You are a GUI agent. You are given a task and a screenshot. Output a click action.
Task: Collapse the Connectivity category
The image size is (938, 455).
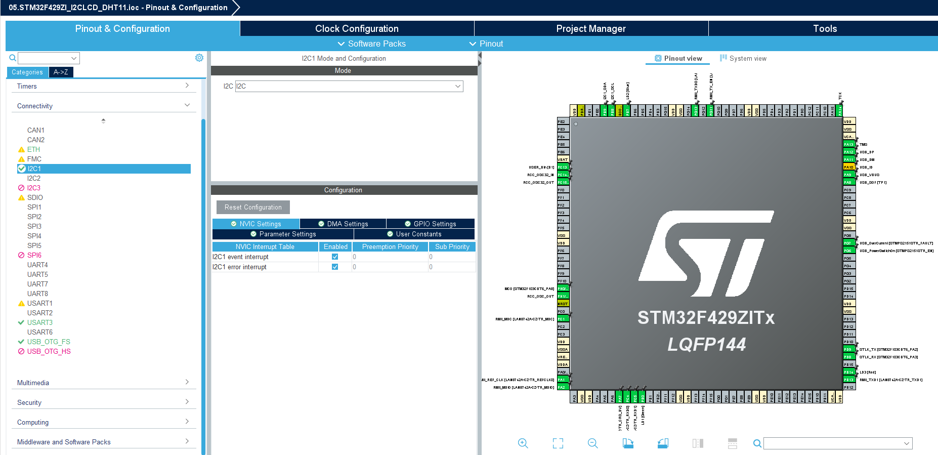(x=103, y=106)
